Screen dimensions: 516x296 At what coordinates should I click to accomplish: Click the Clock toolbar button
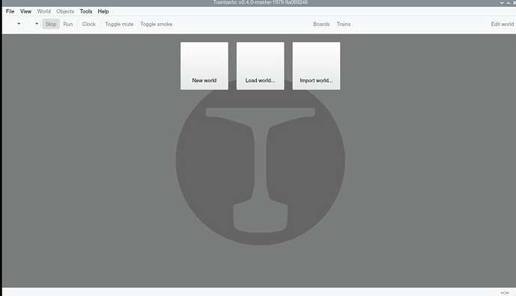[x=89, y=24]
